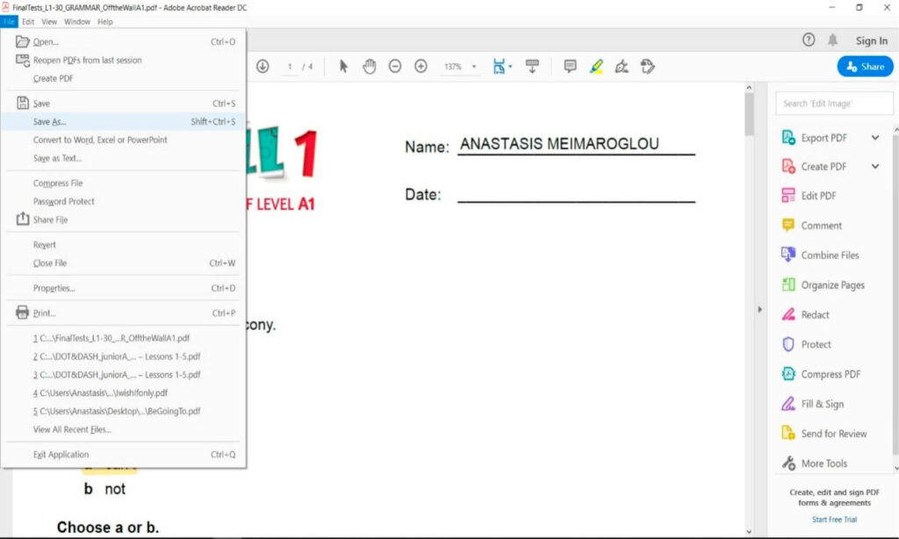The width and height of the screenshot is (899, 539).
Task: Open the notifications bell
Action: [x=832, y=40]
